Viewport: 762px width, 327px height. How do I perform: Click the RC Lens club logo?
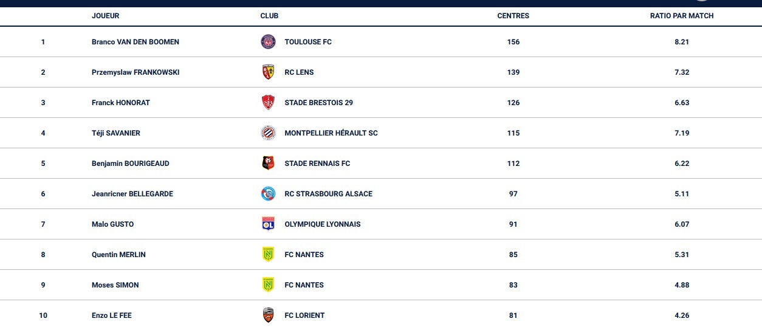click(x=267, y=72)
